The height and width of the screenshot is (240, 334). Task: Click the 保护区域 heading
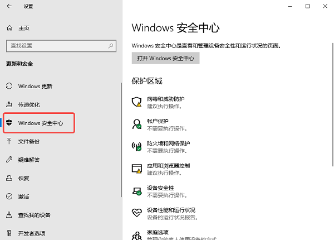pyautogui.click(x=147, y=81)
